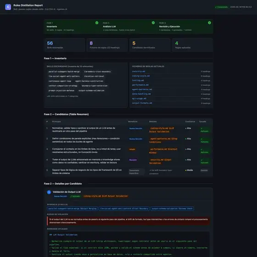Click the Revisión verdict badge in row 4
This screenshot has width=257, height=257.
click(x=133, y=160)
